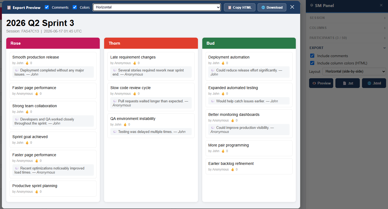Close the Export Preview dialog
The width and height of the screenshot is (388, 209).
click(x=292, y=7)
